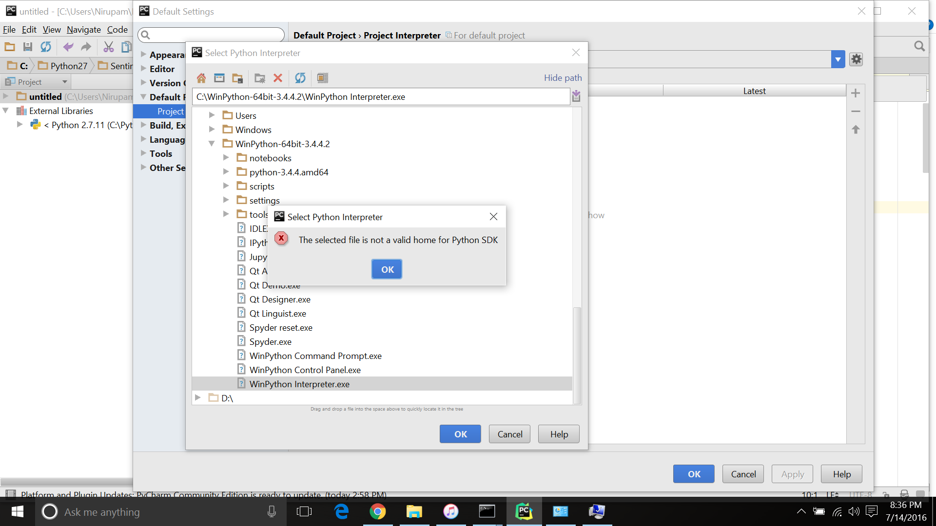Collapse the WinPython-64bit-3.4.4.2 folder
This screenshot has width=936, height=526.
pos(212,144)
